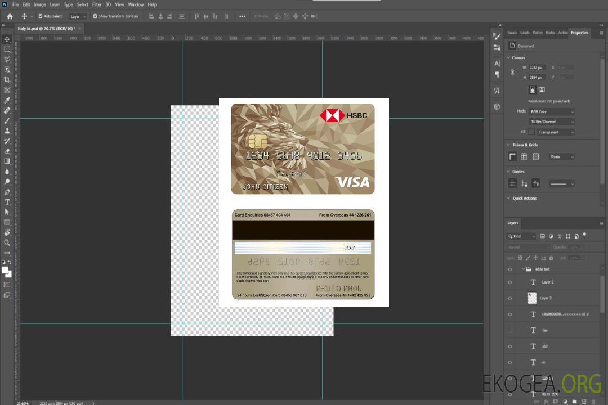
Task: Toggle rulers button in Rulers & Grids
Action: point(512,156)
